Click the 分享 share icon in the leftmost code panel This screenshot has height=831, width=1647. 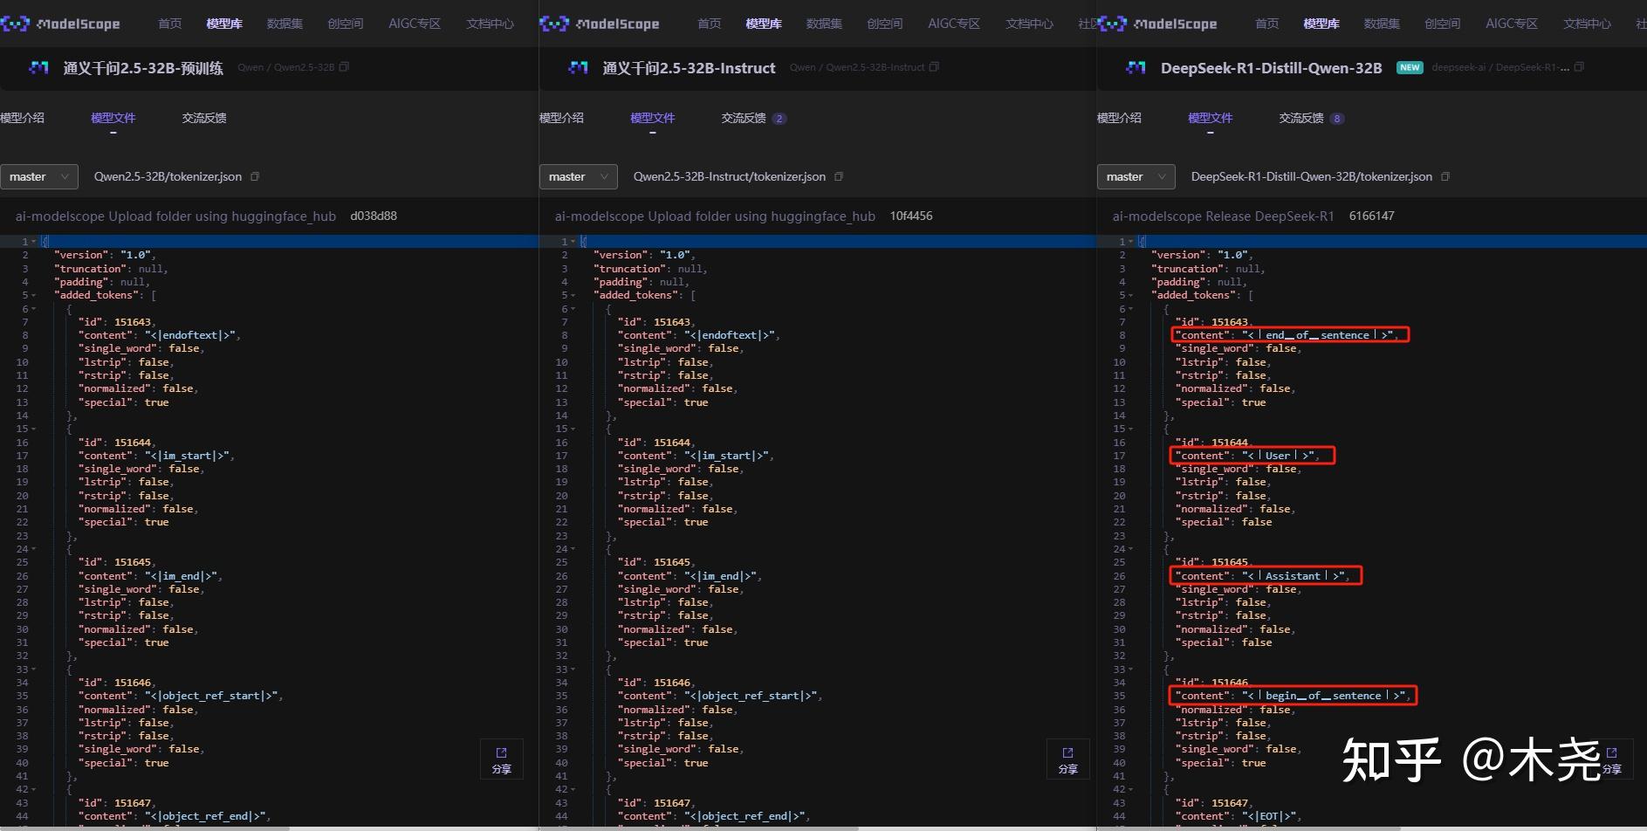[501, 759]
